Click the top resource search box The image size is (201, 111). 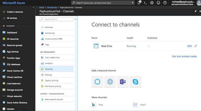tap(103, 3)
